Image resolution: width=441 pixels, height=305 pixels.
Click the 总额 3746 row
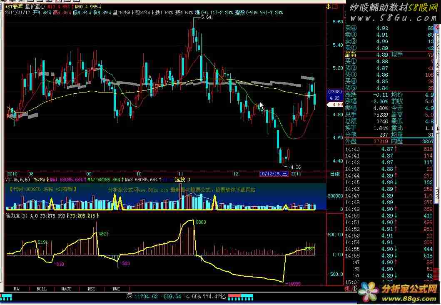367,121
